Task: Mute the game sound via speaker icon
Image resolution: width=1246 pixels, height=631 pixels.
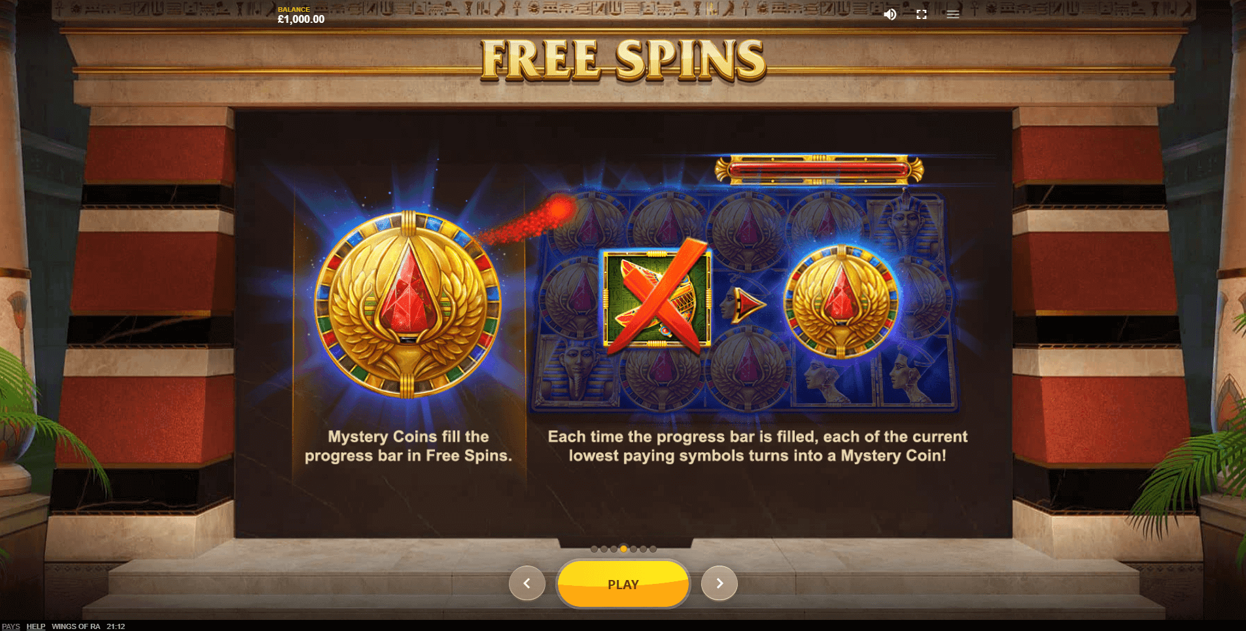Action: tap(890, 14)
